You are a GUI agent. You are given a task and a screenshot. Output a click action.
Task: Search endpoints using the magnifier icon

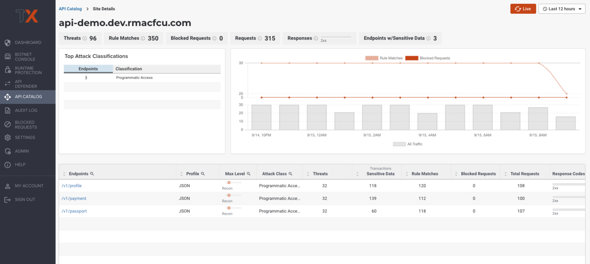pyautogui.click(x=92, y=174)
